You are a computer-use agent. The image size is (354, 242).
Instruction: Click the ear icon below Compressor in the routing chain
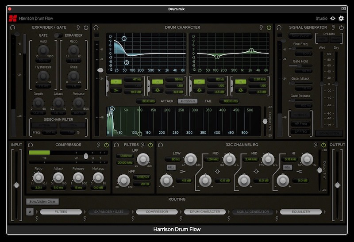133,218
